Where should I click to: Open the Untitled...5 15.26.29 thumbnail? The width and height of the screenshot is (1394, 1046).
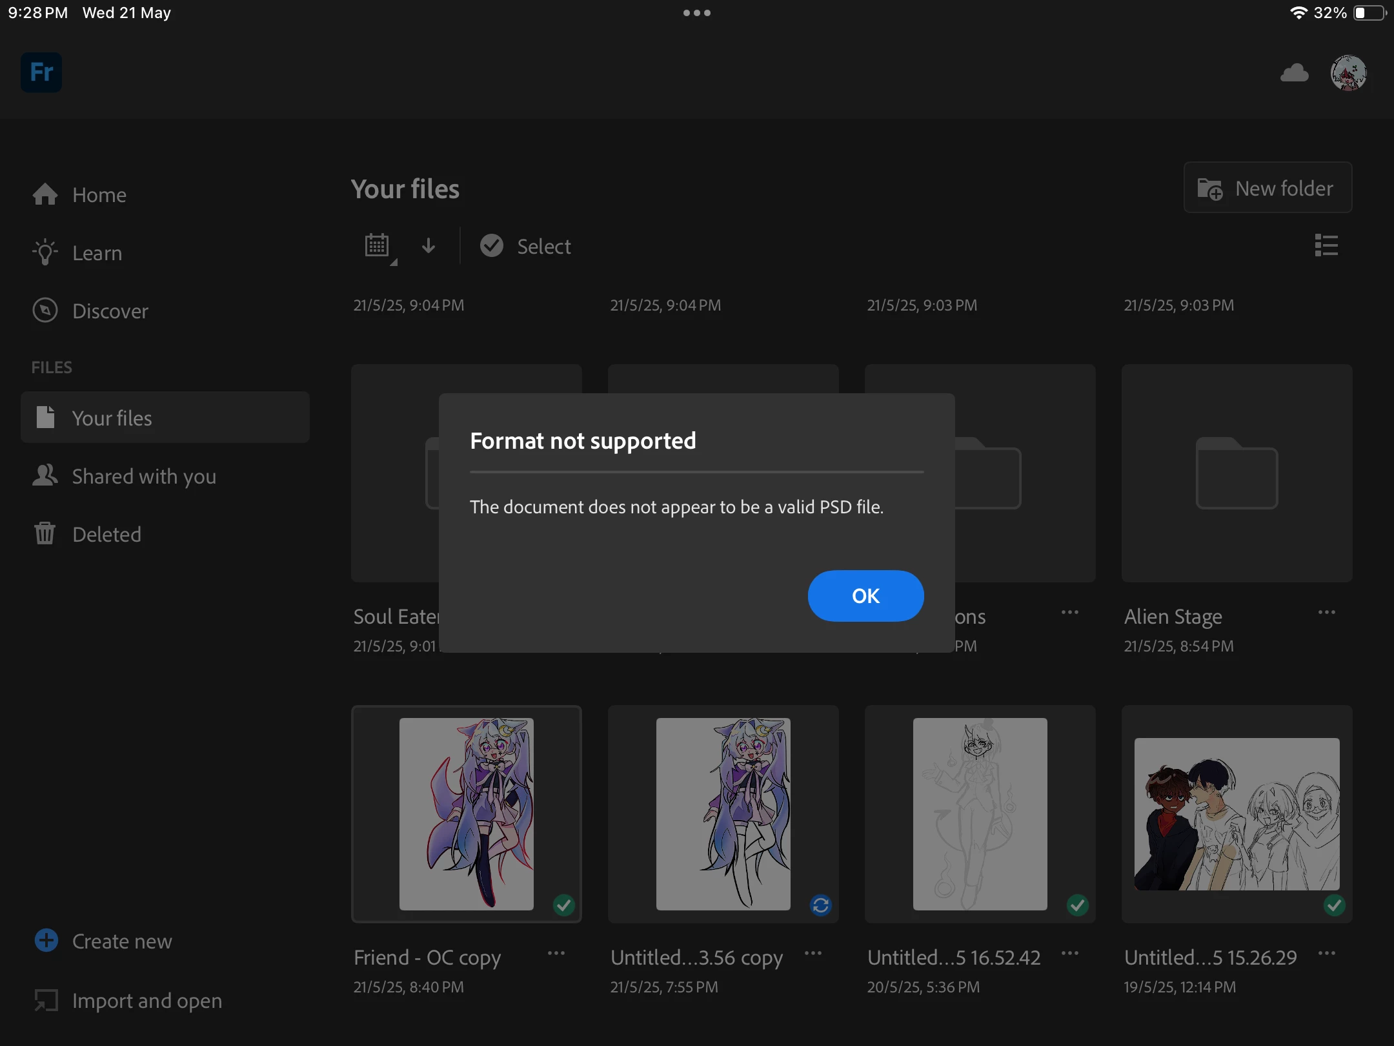point(1237,814)
